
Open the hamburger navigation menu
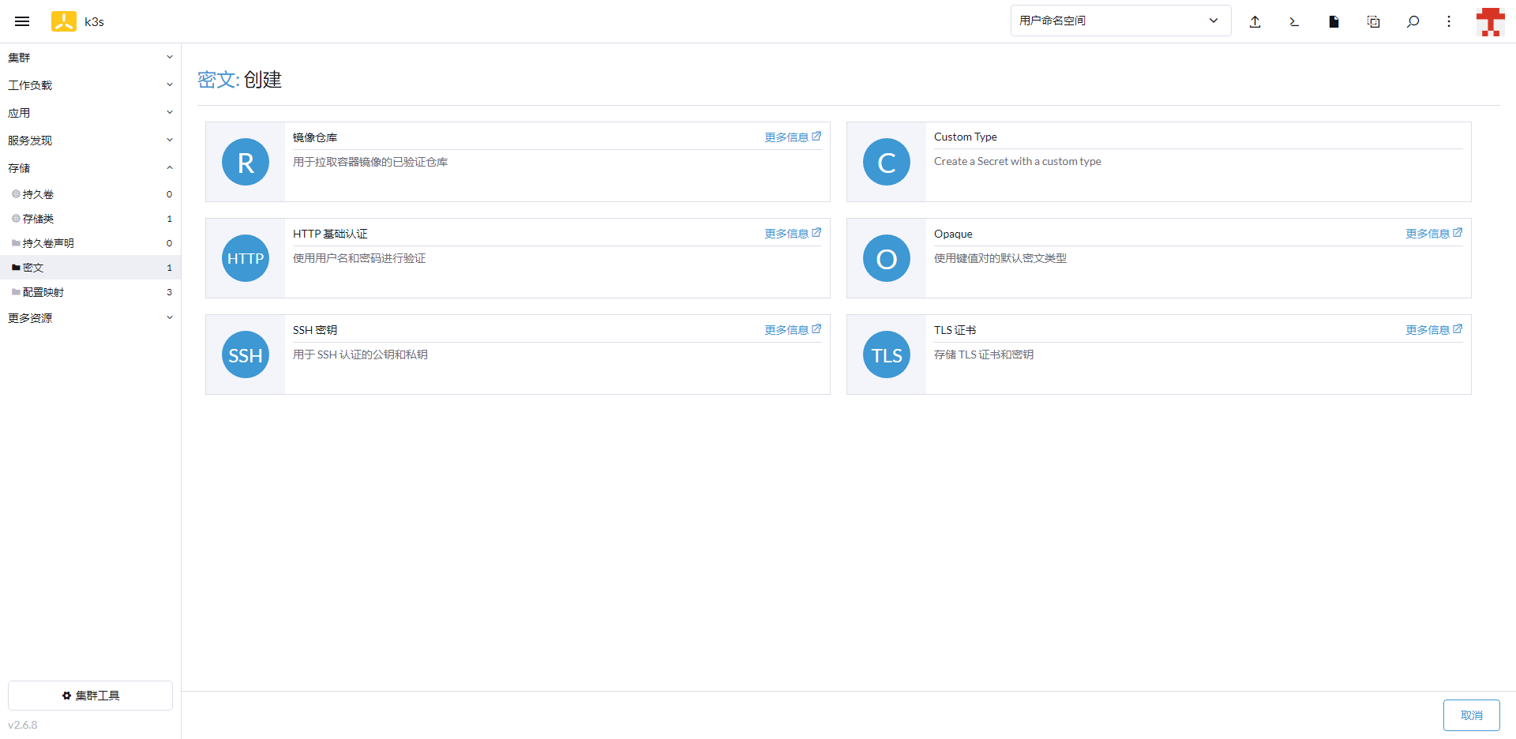tap(22, 21)
